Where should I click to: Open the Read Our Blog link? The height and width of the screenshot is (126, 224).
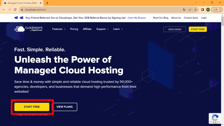161,18
